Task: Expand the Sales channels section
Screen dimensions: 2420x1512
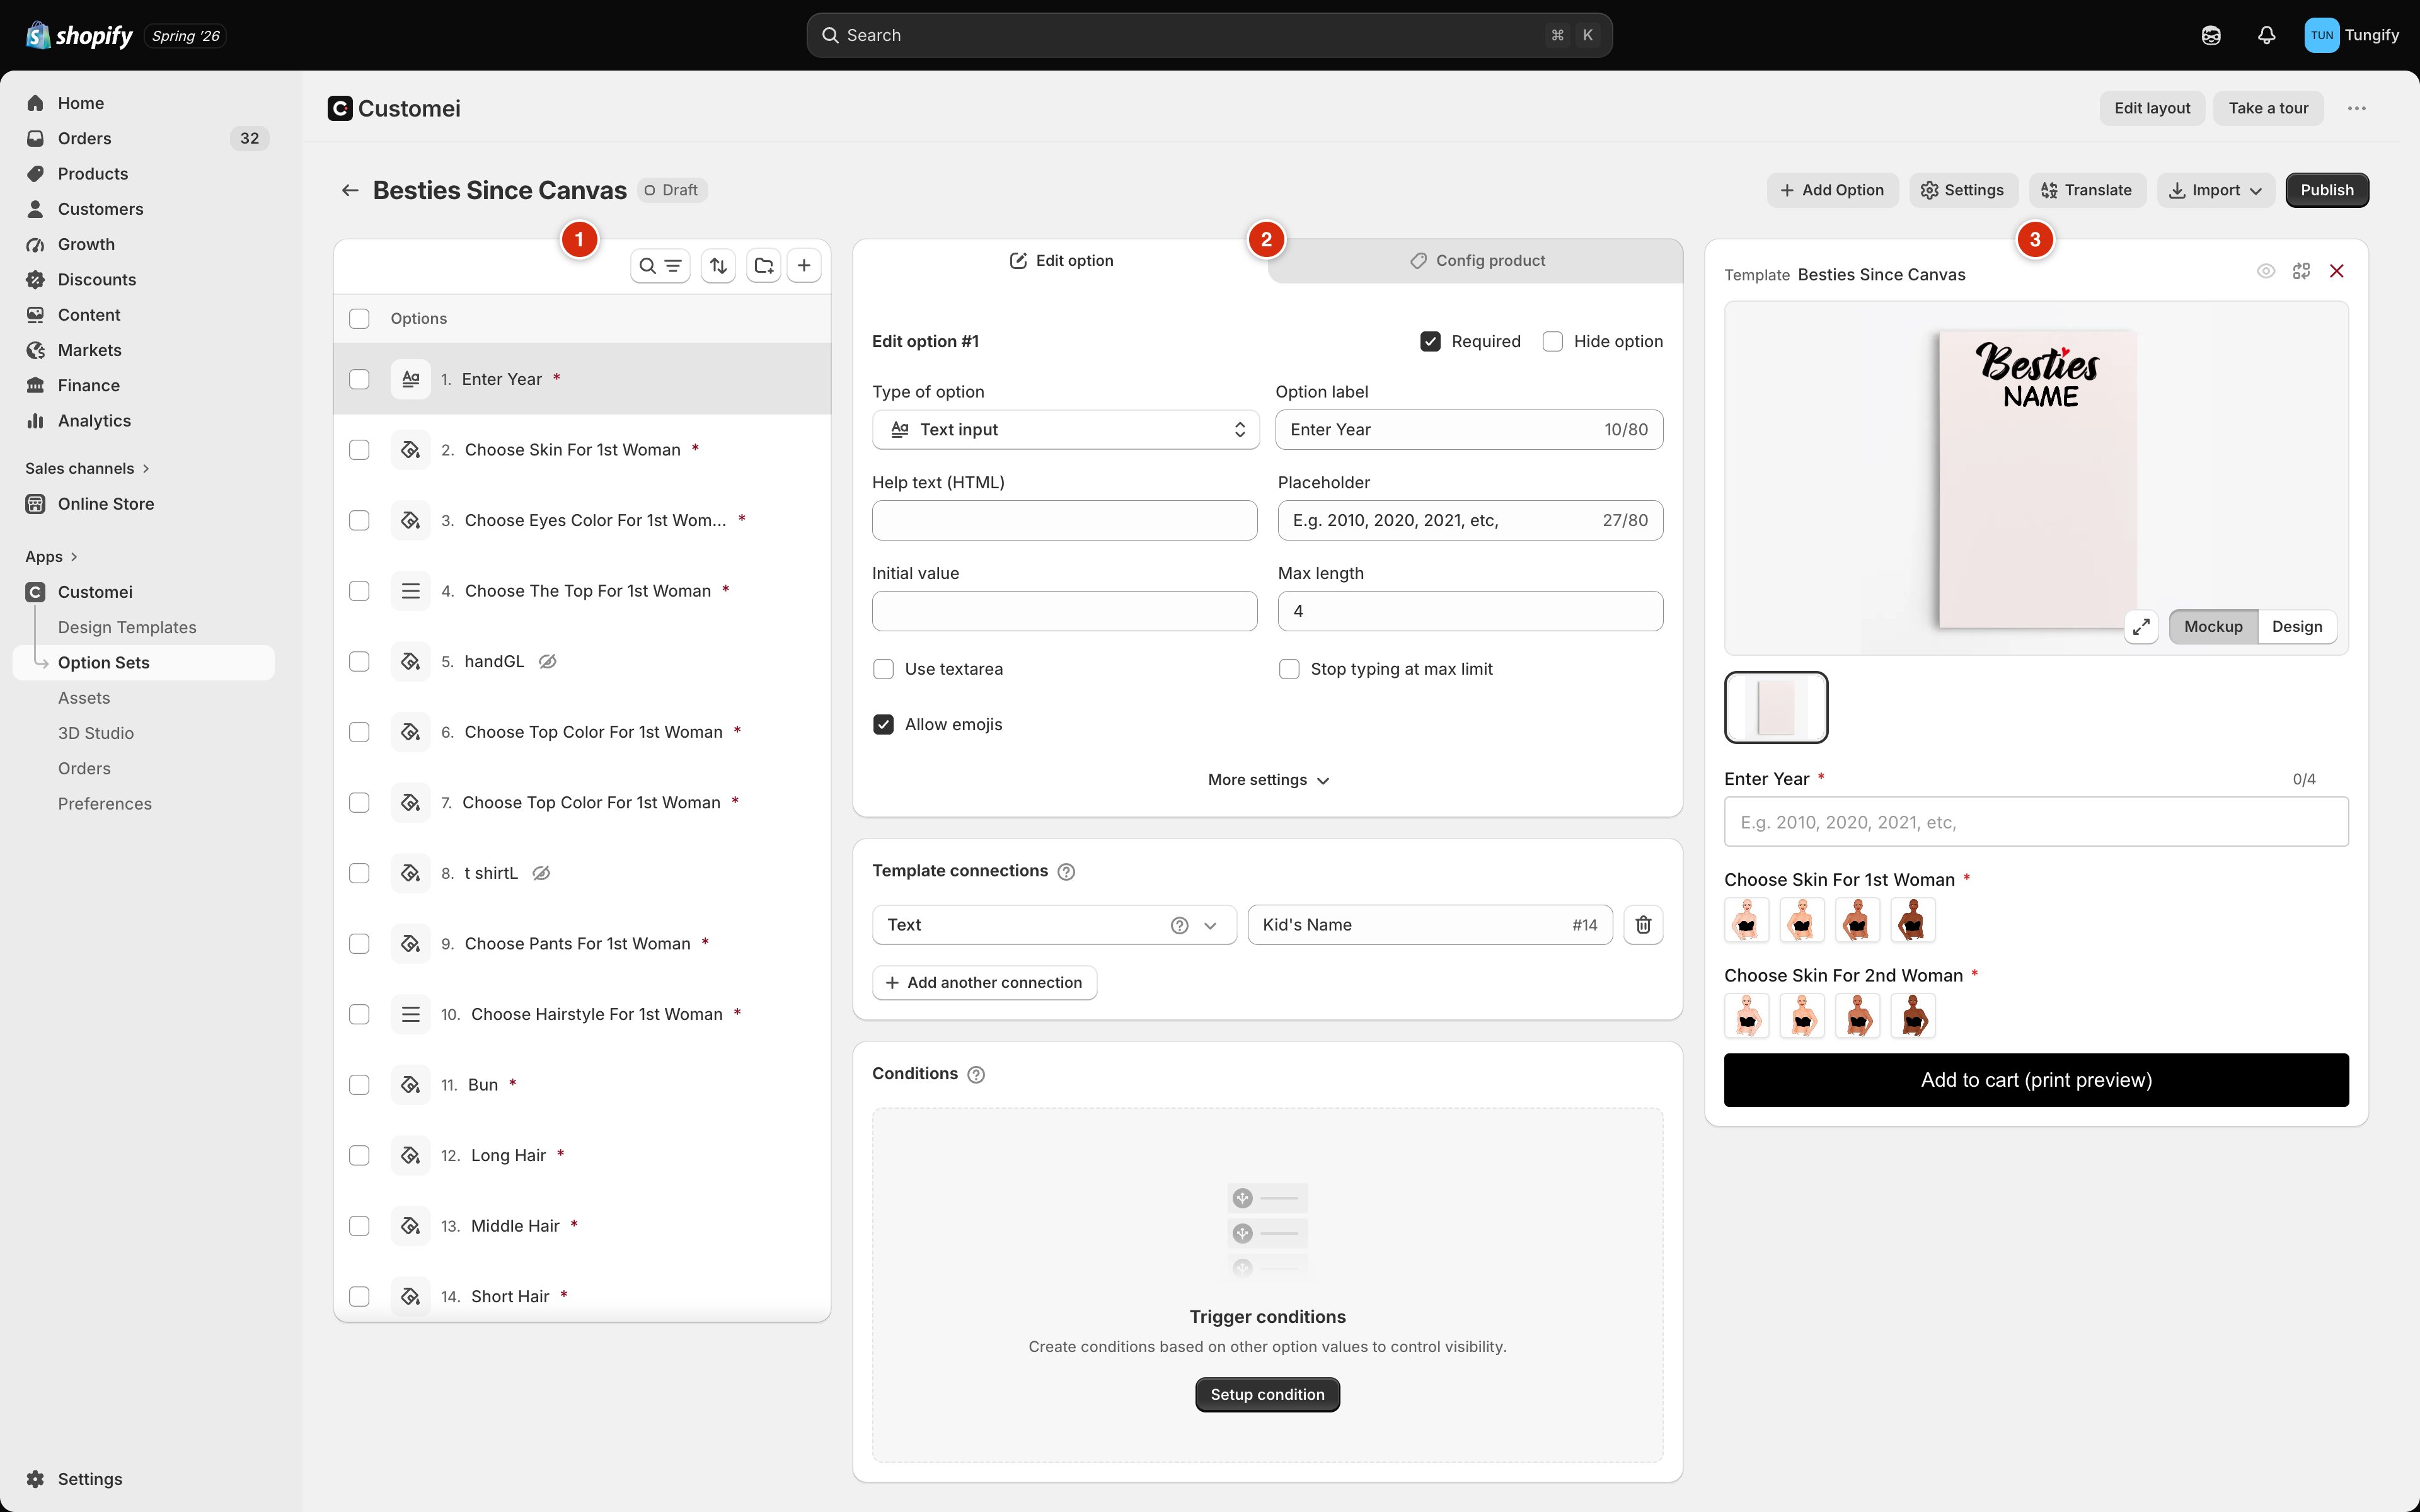Action: 87,468
